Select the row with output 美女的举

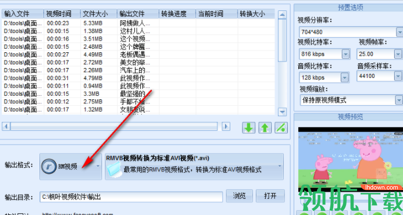point(138,62)
